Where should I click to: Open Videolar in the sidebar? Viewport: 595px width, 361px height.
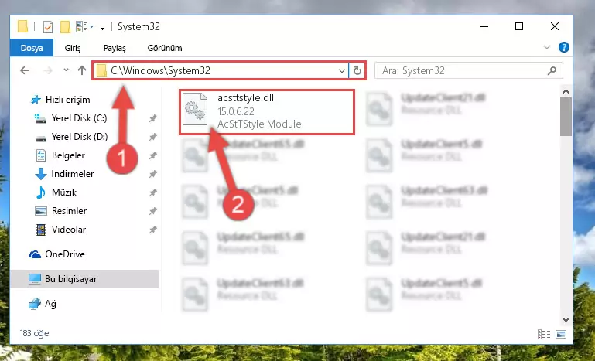[60, 230]
